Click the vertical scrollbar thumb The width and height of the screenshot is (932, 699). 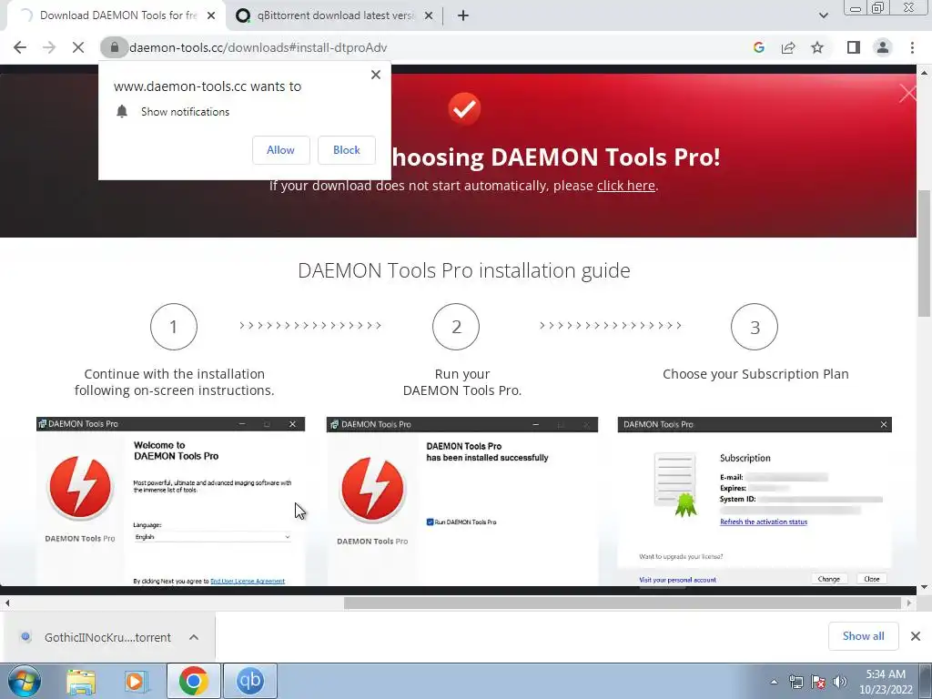[x=925, y=254]
